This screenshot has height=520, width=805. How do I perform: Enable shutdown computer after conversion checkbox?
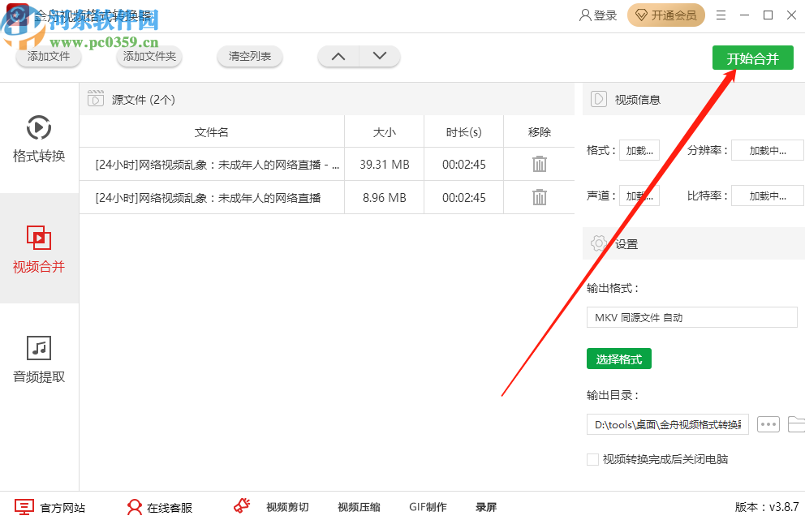(592, 459)
